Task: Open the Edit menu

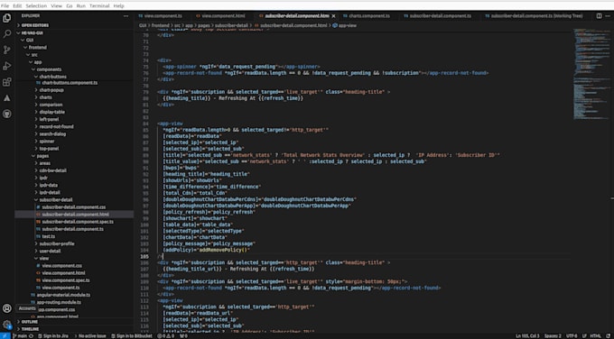Action: pos(17,6)
